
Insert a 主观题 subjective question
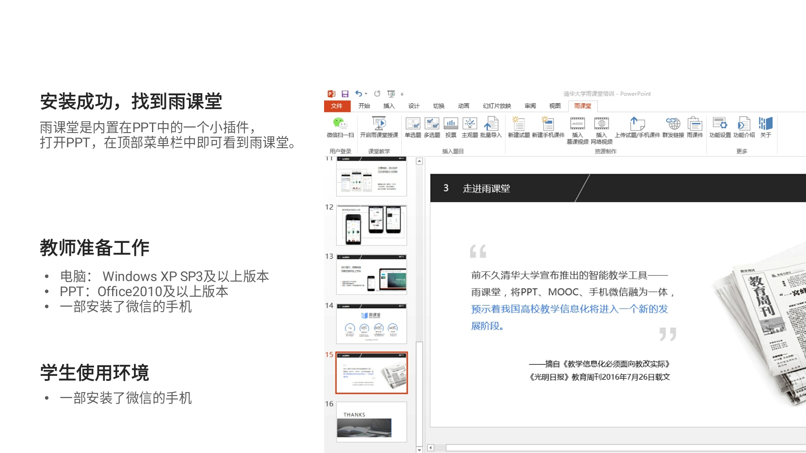470,127
